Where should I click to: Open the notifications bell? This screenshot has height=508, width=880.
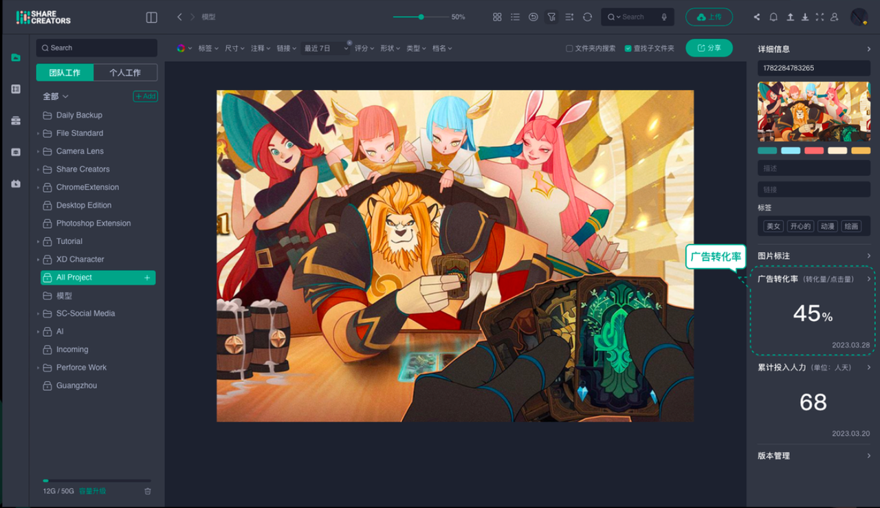(773, 17)
